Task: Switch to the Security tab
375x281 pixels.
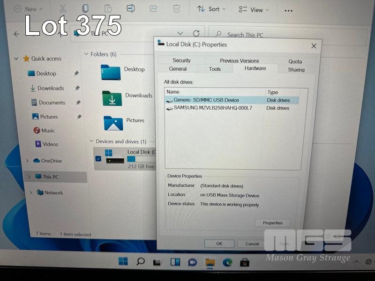Action: tap(181, 60)
